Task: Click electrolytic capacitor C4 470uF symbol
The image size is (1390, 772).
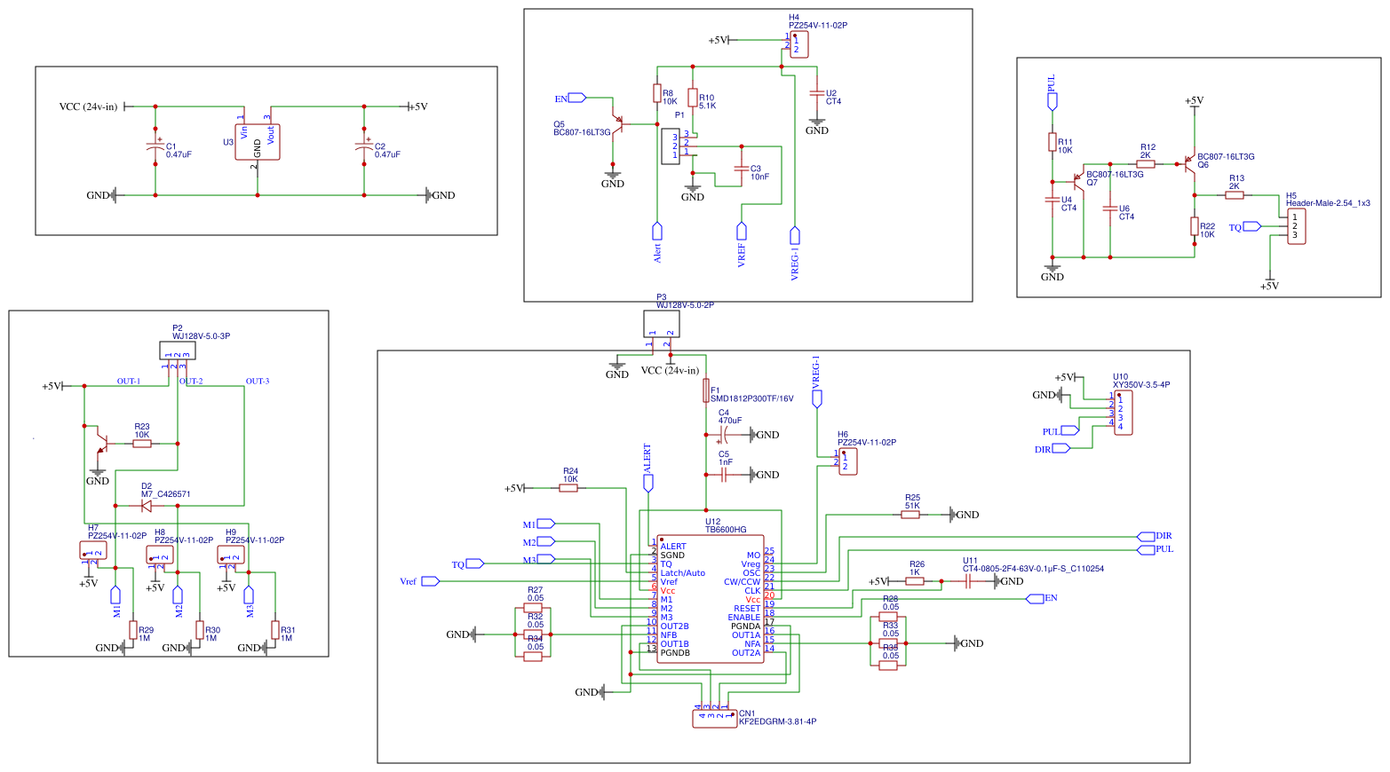Action: pos(721,435)
